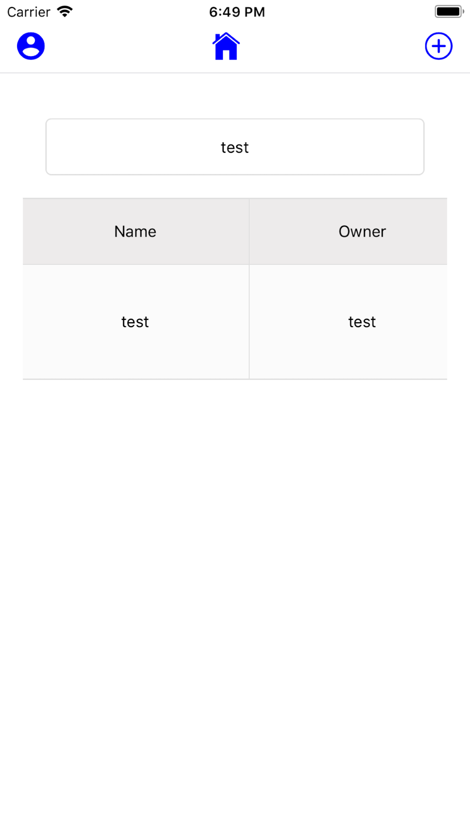Image resolution: width=470 pixels, height=837 pixels.
Task: Tap the Carrier label in status bar
Action: [x=29, y=12]
